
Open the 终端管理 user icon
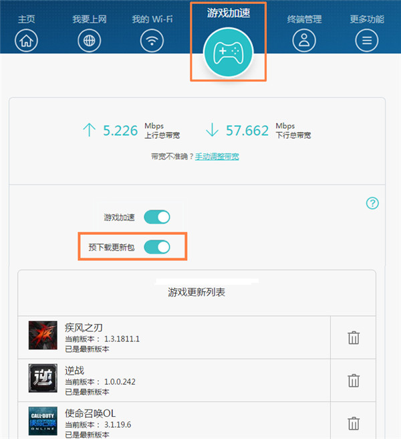coord(304,41)
